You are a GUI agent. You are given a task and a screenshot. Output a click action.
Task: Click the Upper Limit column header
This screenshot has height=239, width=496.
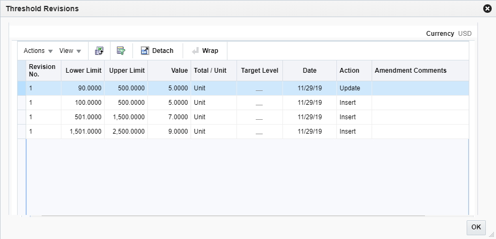[126, 71]
